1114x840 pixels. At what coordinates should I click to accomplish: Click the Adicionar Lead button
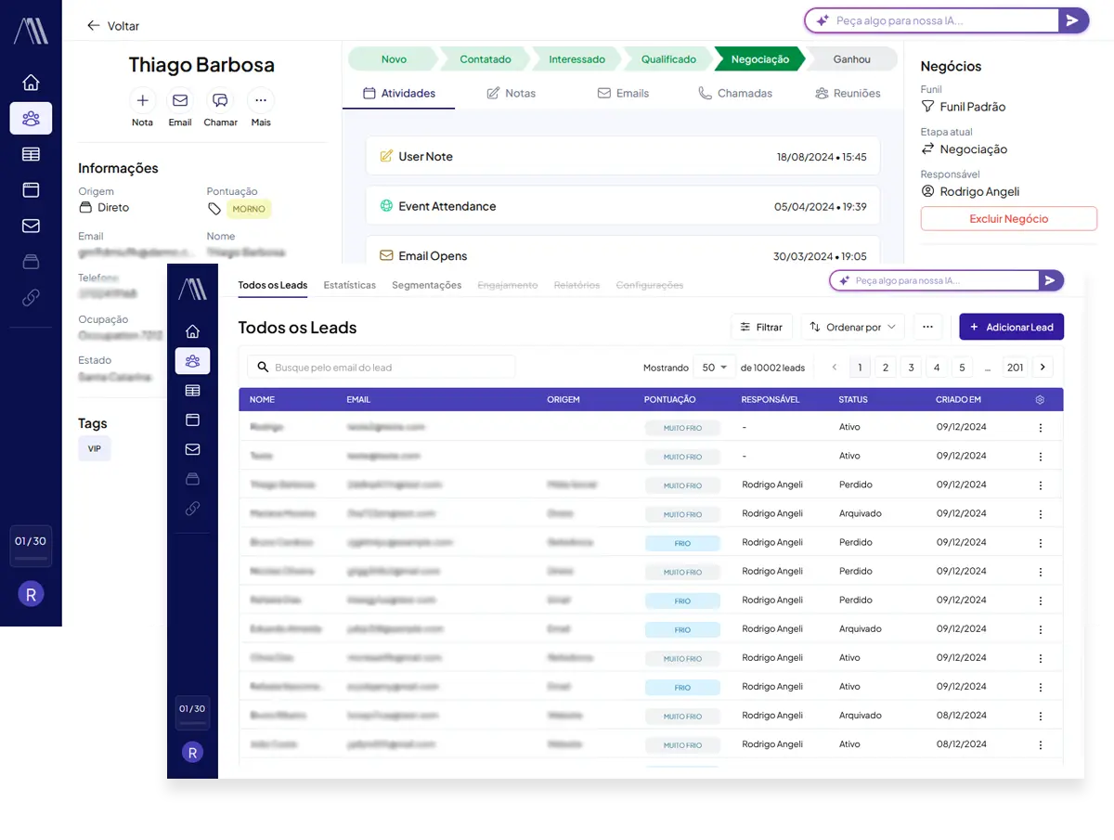(1011, 327)
